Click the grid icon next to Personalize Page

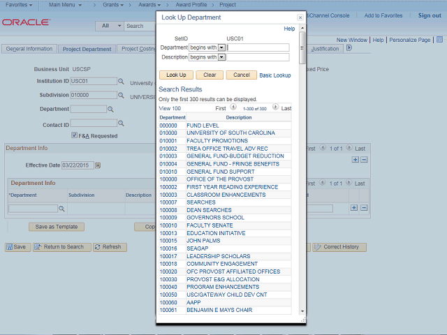tap(439, 40)
